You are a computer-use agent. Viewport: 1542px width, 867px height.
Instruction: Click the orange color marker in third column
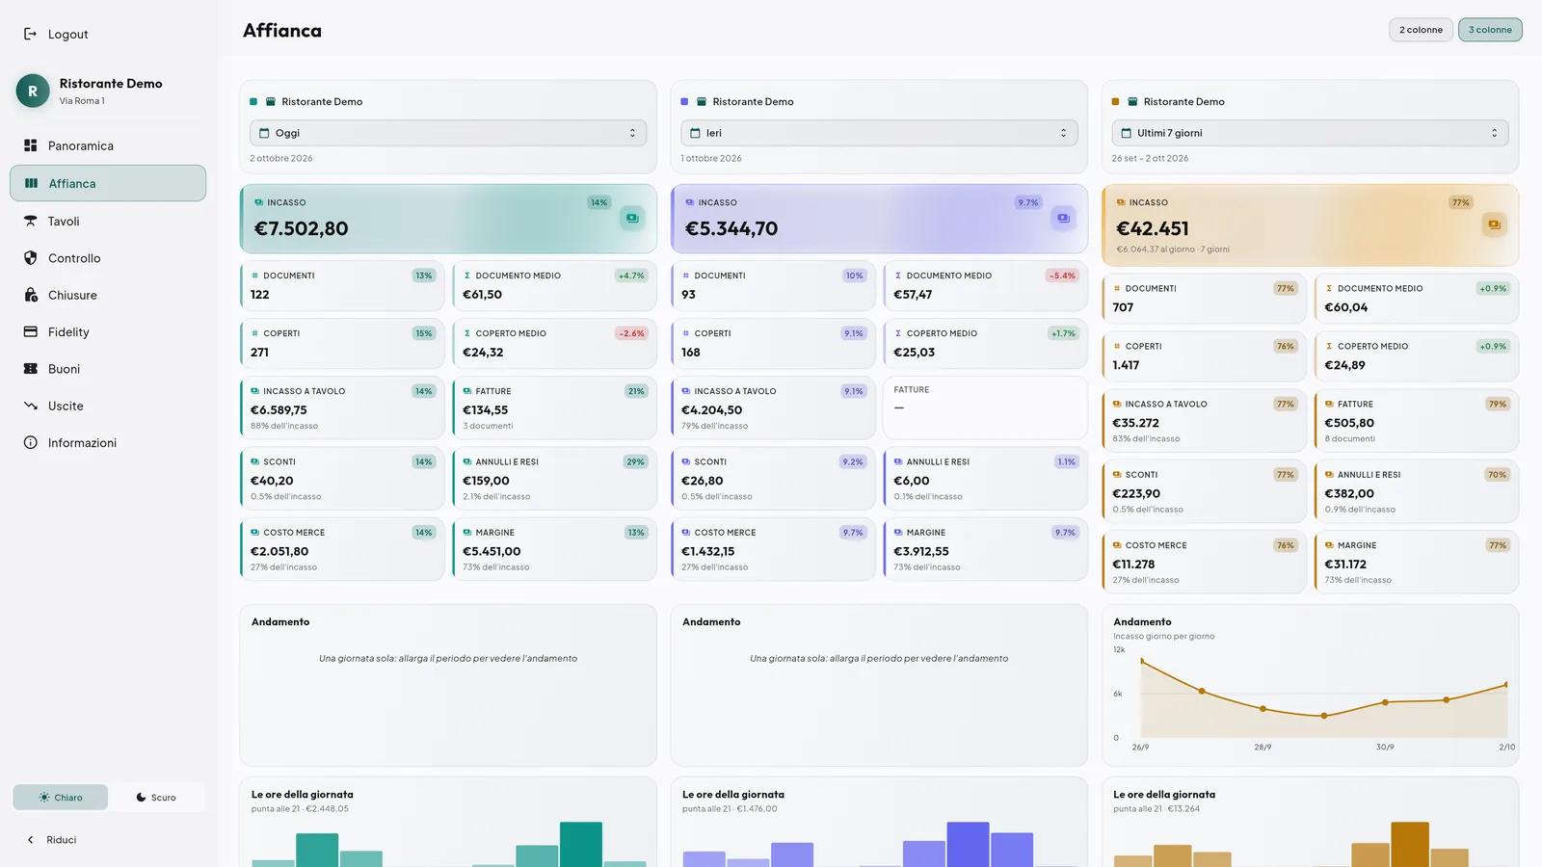point(1115,101)
